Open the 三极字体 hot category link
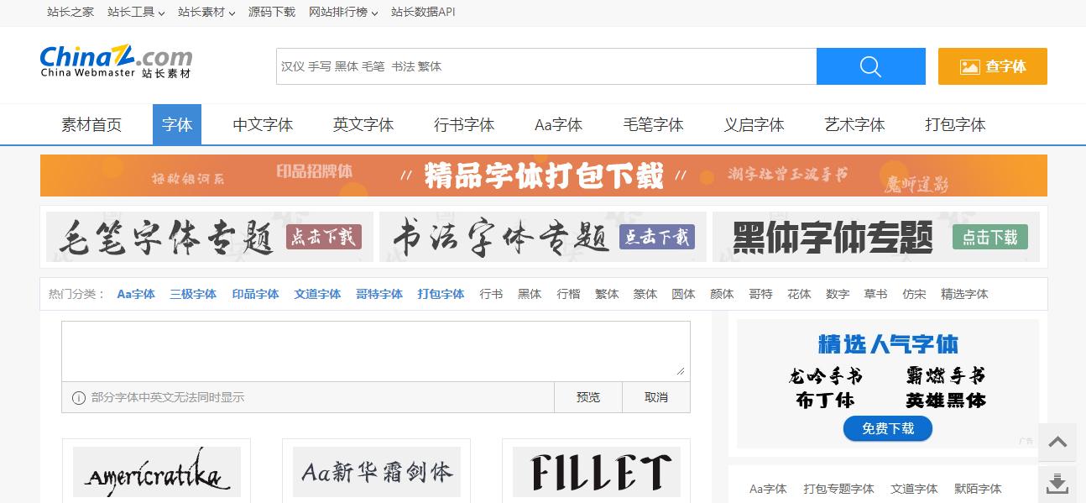The image size is (1086, 503). (x=192, y=294)
